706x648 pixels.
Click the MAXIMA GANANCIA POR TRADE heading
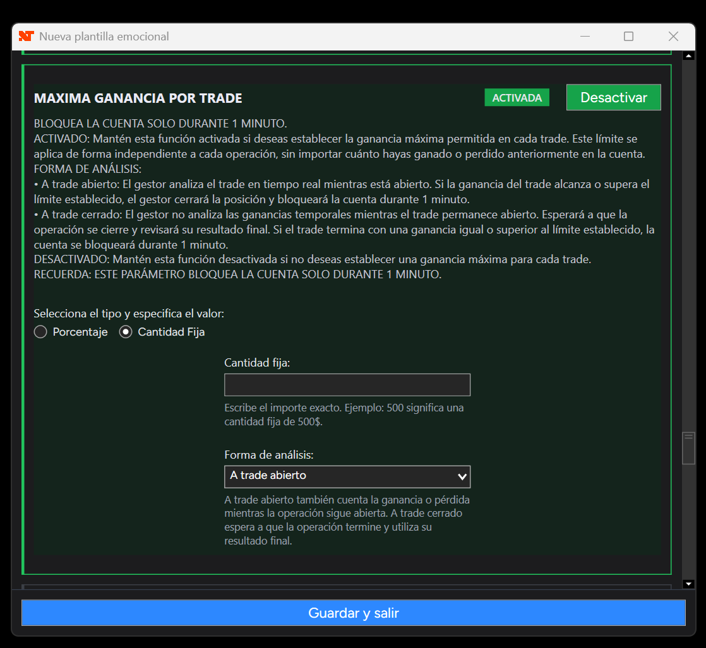click(138, 98)
